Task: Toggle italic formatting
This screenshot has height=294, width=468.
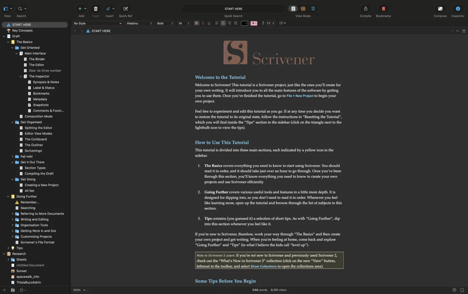Action: pos(203,23)
